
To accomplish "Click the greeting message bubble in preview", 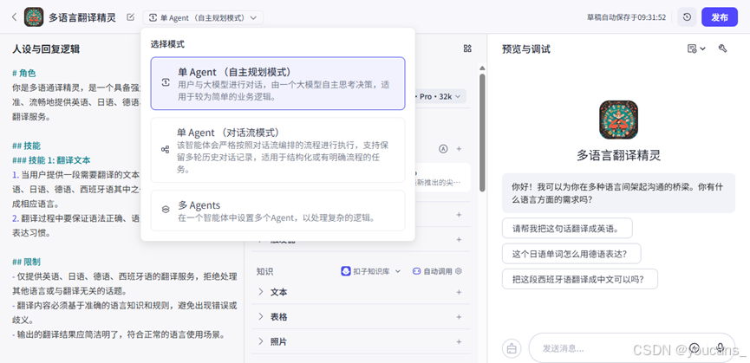I will (618, 193).
